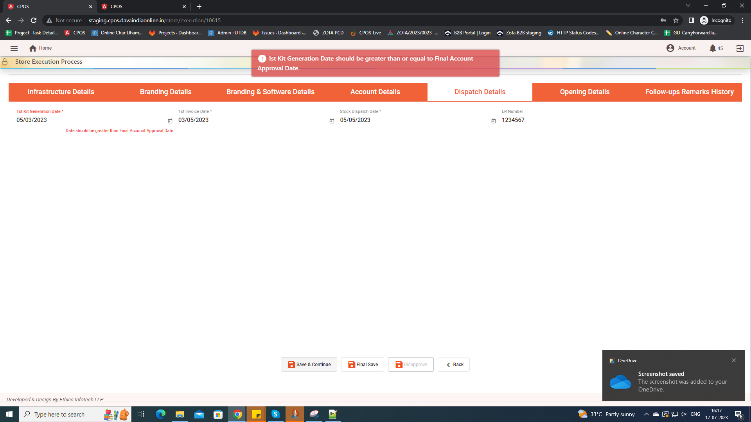Open calendar for 1st Kit Generation Date
The width and height of the screenshot is (751, 422).
click(x=170, y=121)
